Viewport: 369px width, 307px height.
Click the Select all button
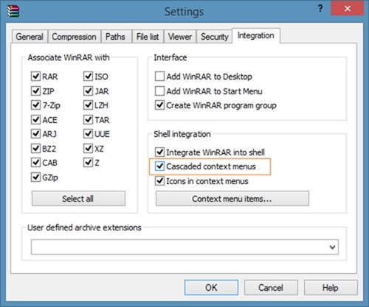(x=78, y=199)
